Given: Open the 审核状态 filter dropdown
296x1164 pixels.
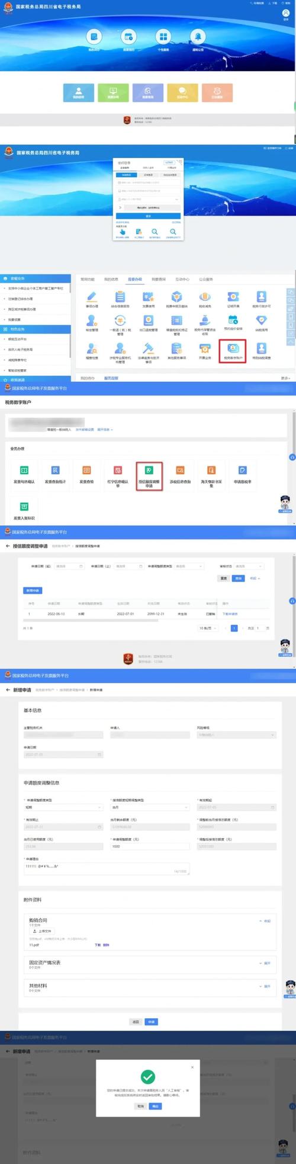Looking at the screenshot, I should pos(248,567).
